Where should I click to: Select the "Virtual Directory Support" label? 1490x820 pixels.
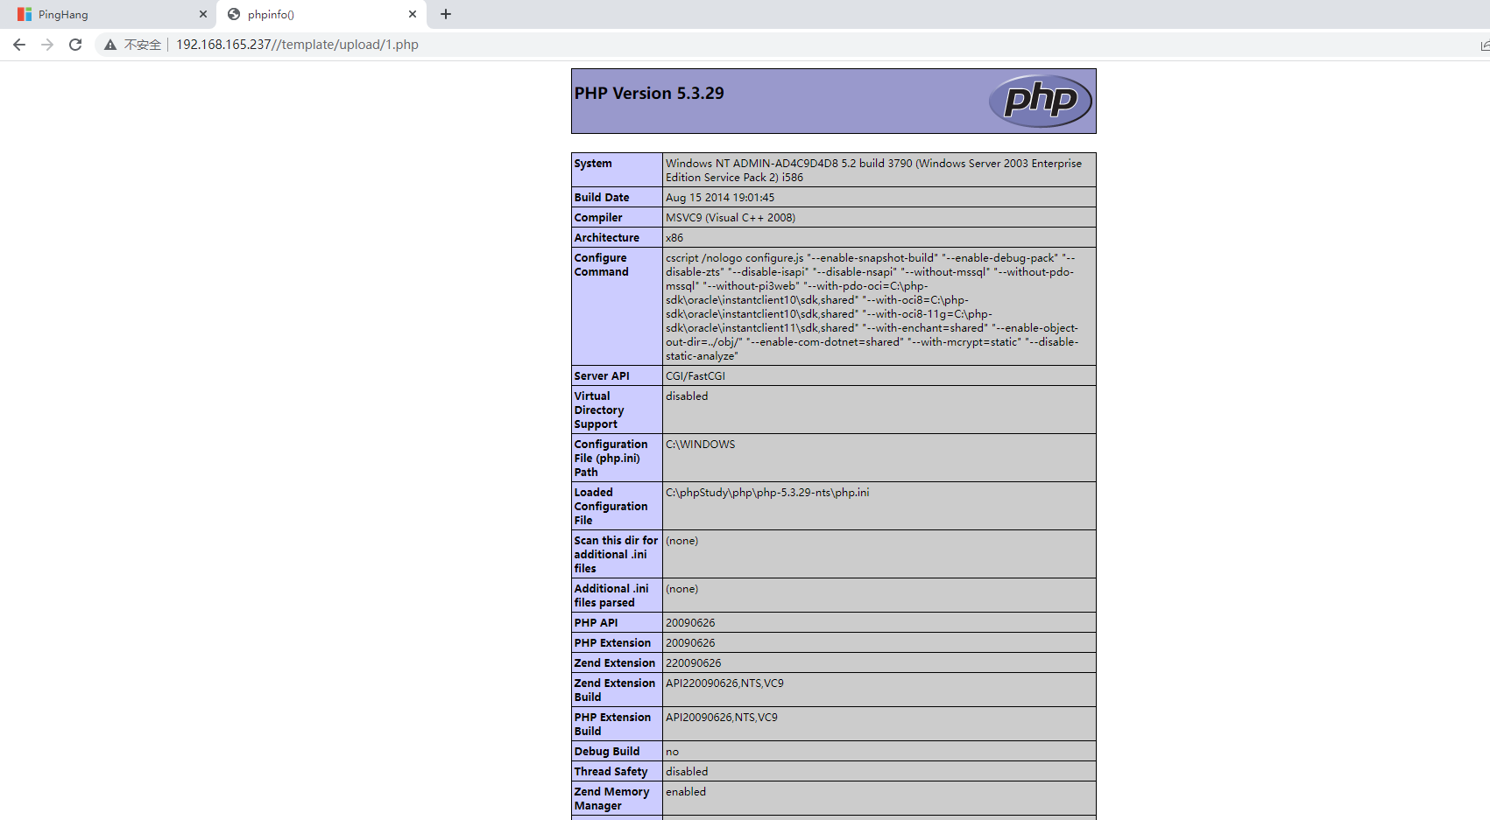pyautogui.click(x=599, y=410)
